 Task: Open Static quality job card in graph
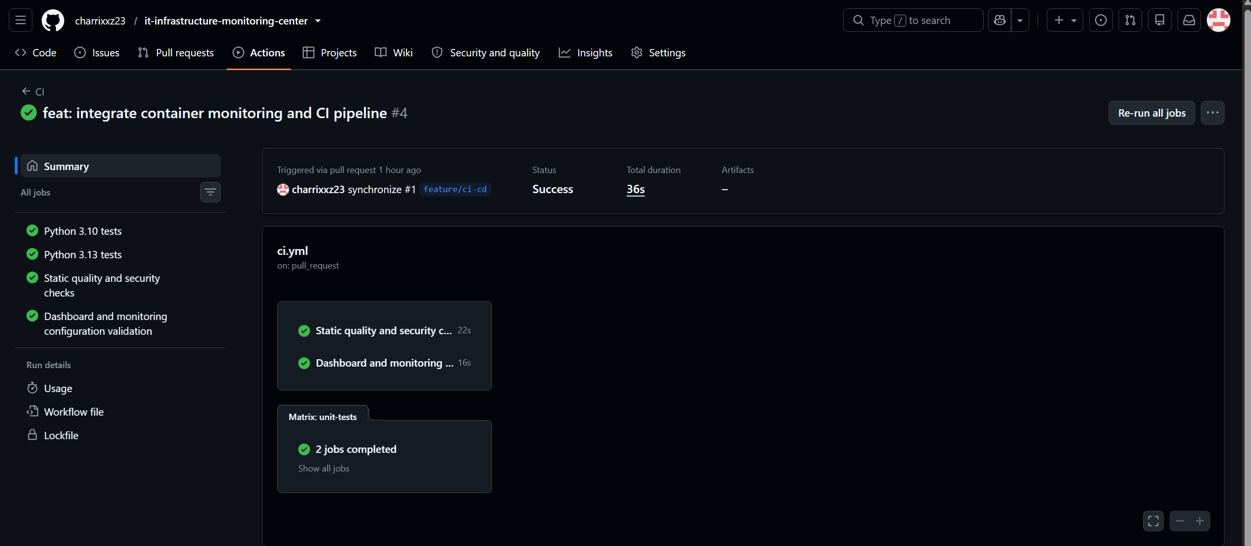click(x=385, y=331)
